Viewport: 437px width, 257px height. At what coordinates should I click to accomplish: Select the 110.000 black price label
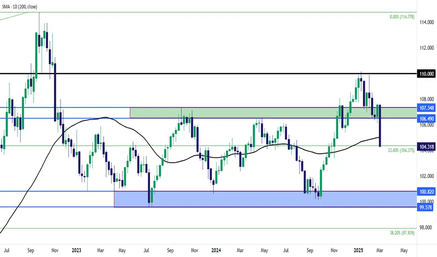click(426, 74)
